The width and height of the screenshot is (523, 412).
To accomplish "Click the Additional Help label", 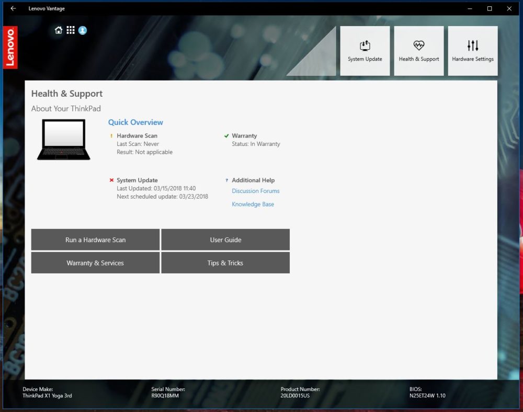I will pos(253,180).
